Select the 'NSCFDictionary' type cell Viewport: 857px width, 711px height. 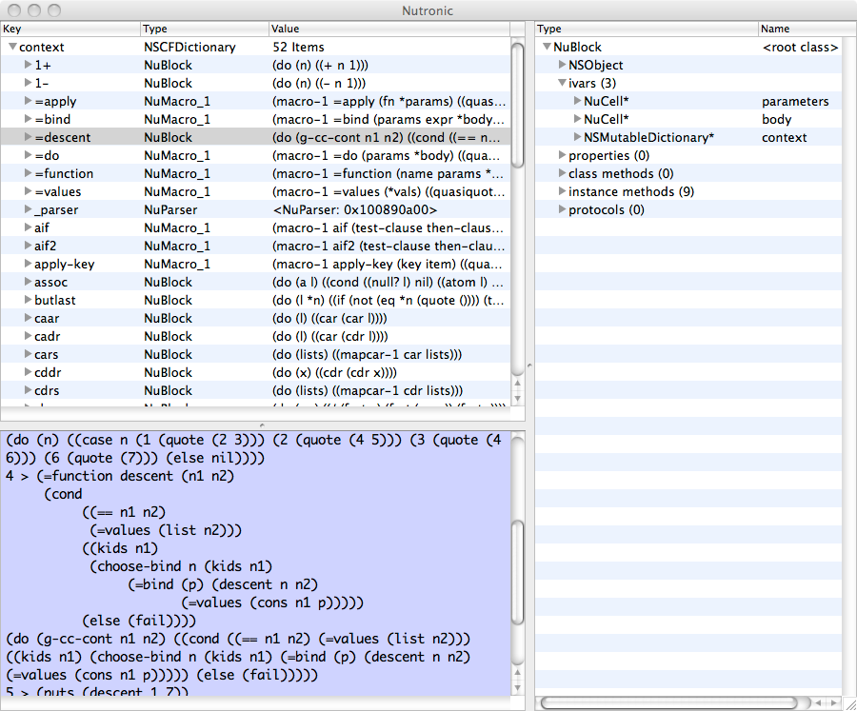pos(189,47)
